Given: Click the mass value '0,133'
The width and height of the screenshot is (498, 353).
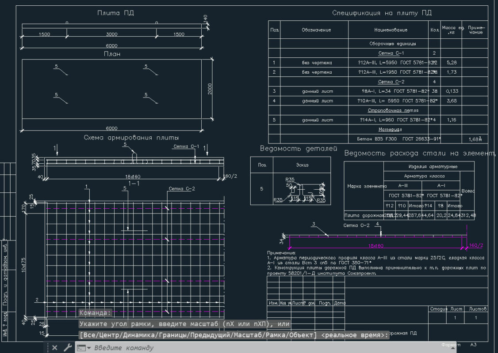Looking at the screenshot, I should coord(452,91).
